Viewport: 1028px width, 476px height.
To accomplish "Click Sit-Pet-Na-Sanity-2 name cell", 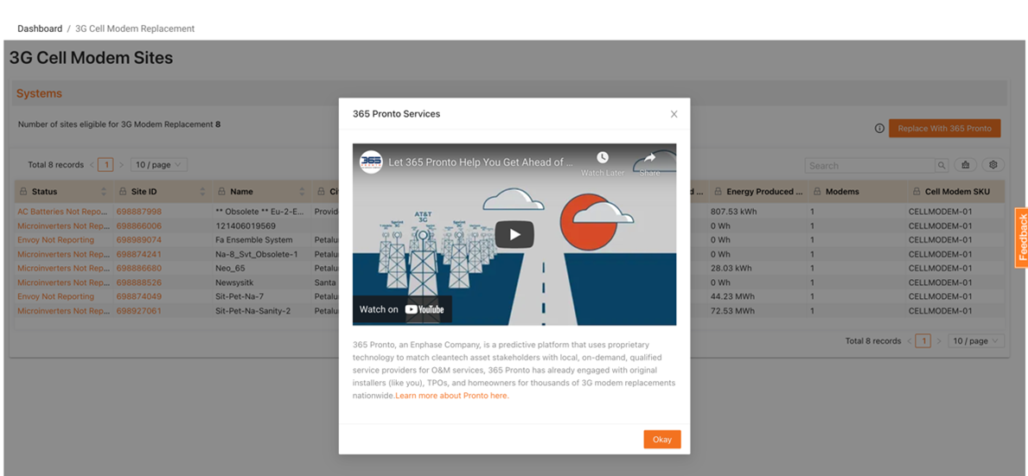I will [252, 311].
